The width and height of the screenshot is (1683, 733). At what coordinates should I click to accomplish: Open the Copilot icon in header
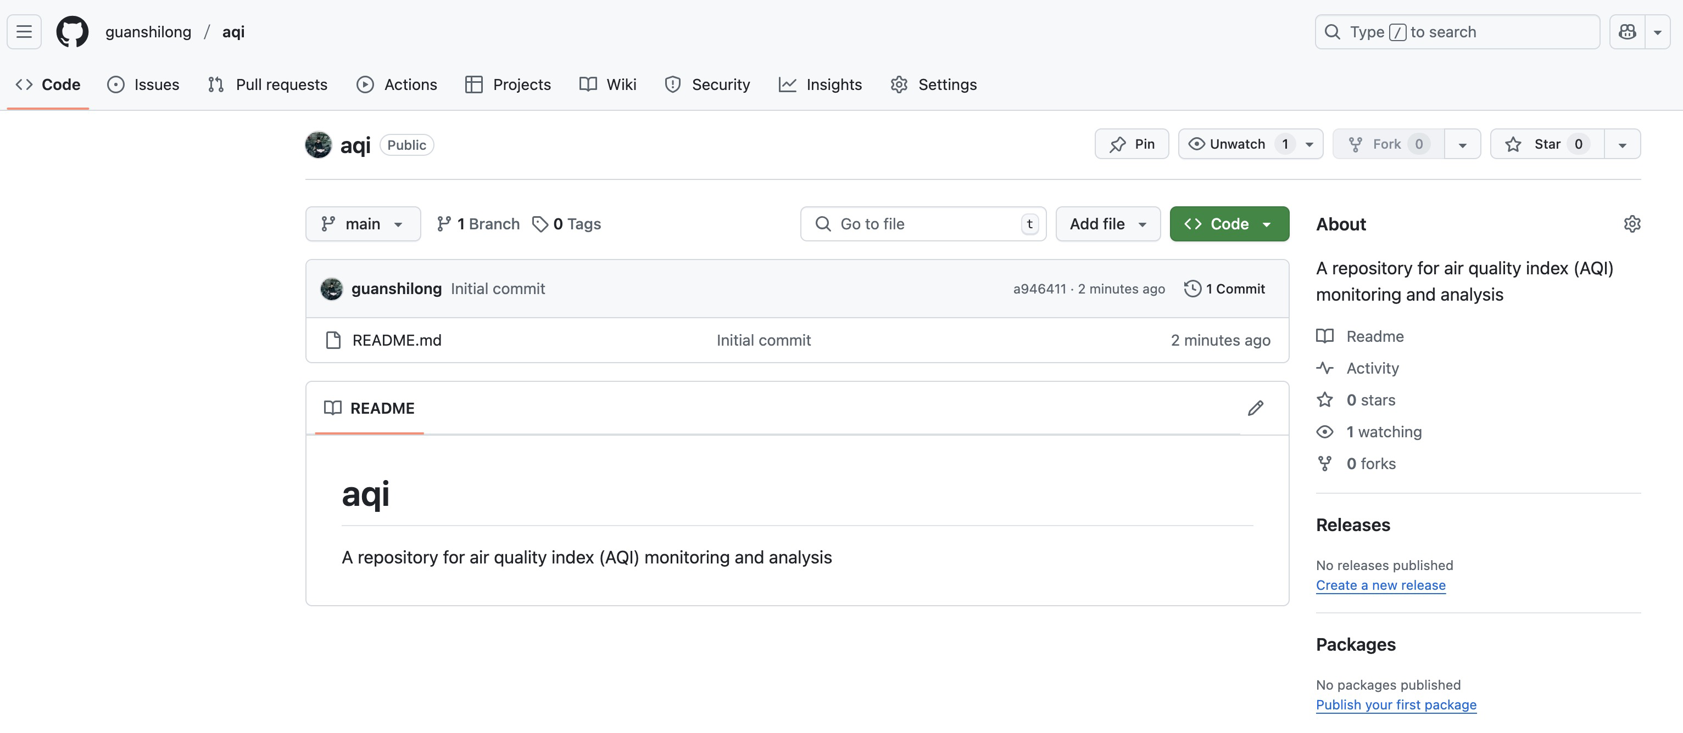[1627, 31]
